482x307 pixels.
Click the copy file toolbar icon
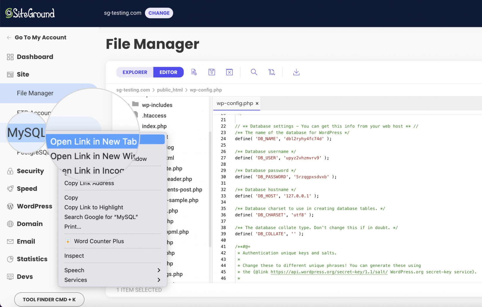point(272,72)
